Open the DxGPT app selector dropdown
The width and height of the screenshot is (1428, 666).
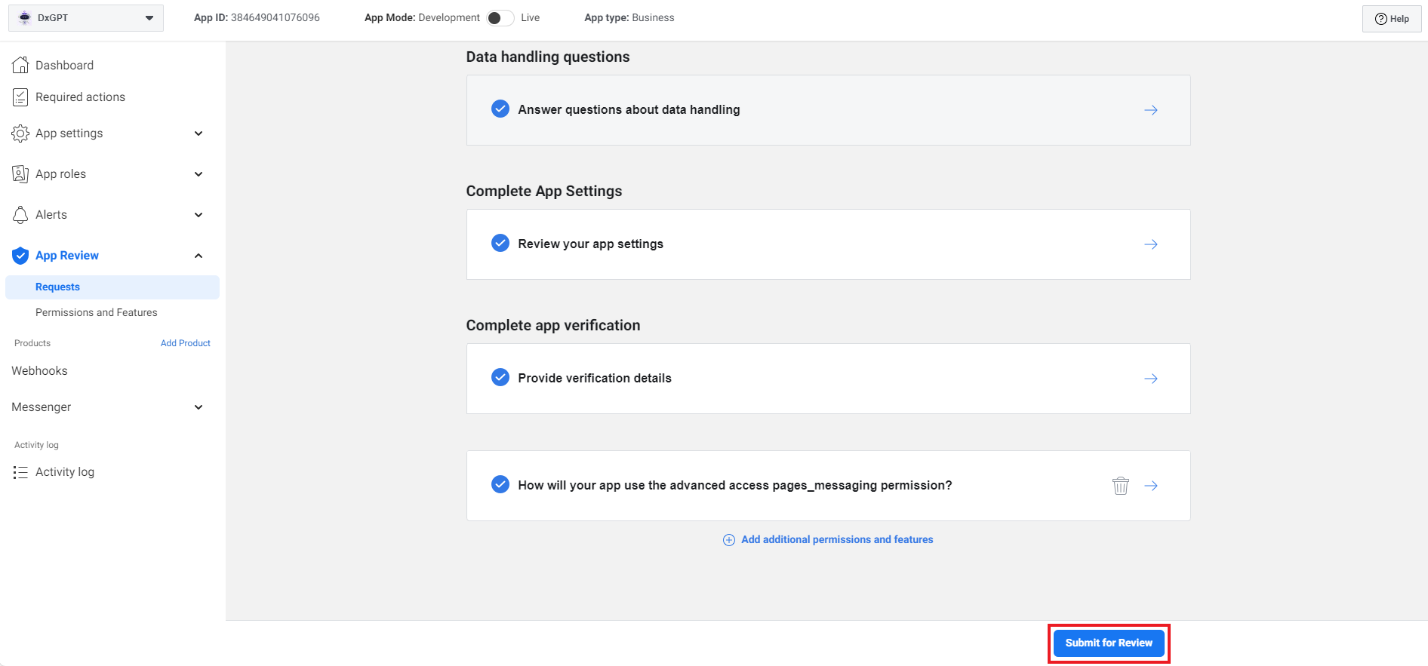tap(86, 18)
